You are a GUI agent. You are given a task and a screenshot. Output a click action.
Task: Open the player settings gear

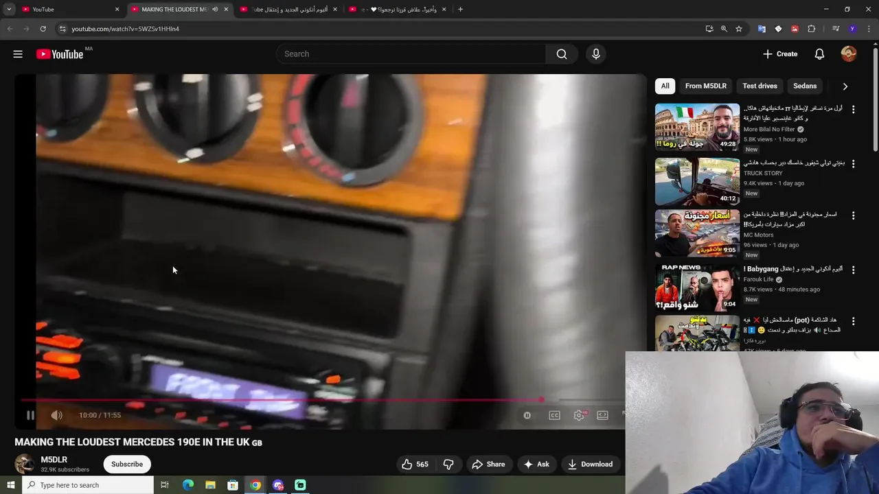pyautogui.click(x=579, y=415)
